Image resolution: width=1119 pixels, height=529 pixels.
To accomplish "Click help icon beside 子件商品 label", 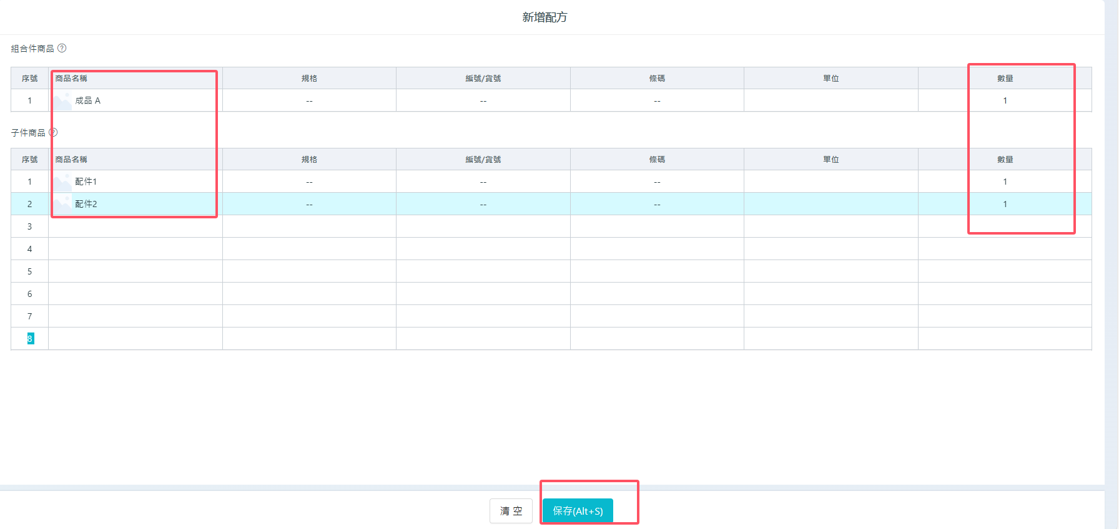I will click(53, 132).
